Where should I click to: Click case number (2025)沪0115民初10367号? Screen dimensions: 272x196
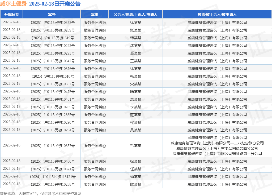(x=53, y=84)
